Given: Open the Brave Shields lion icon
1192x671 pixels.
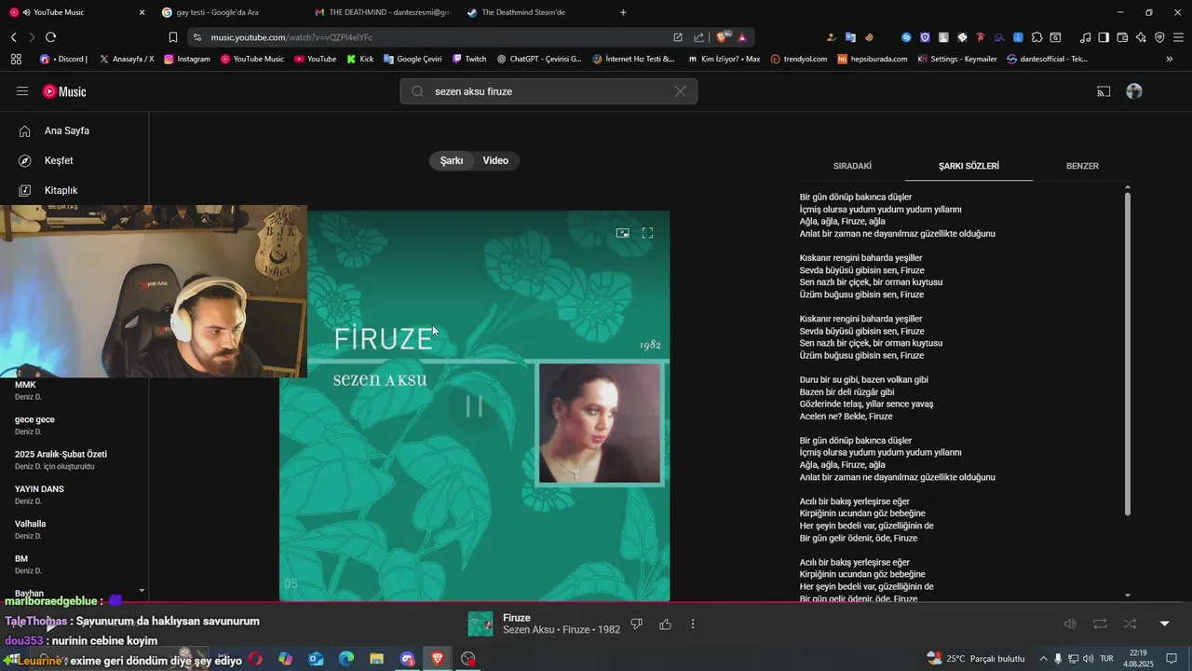Looking at the screenshot, I should [x=722, y=37].
